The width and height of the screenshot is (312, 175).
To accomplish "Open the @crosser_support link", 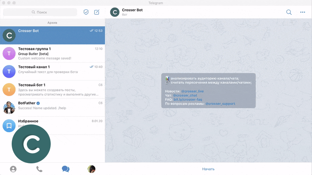I will (220, 104).
